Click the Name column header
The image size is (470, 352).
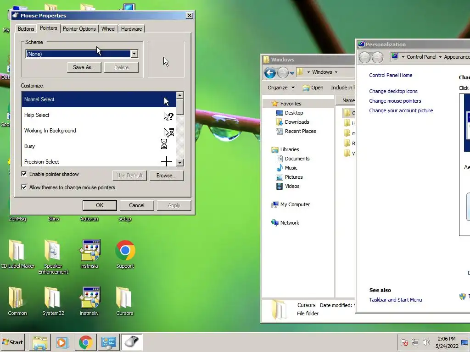click(345, 100)
